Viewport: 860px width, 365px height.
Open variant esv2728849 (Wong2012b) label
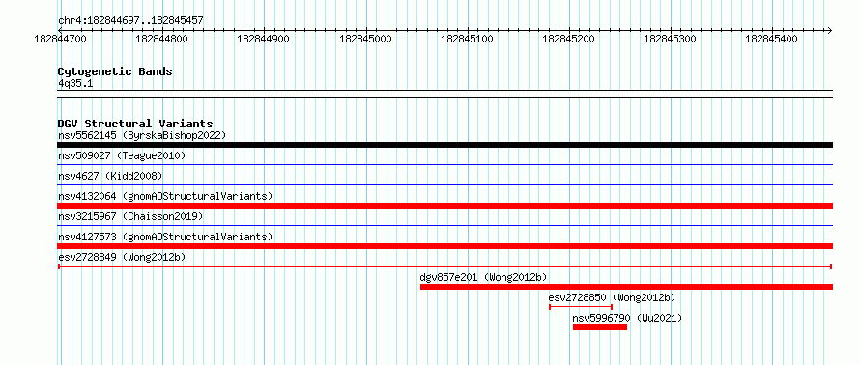pos(122,257)
